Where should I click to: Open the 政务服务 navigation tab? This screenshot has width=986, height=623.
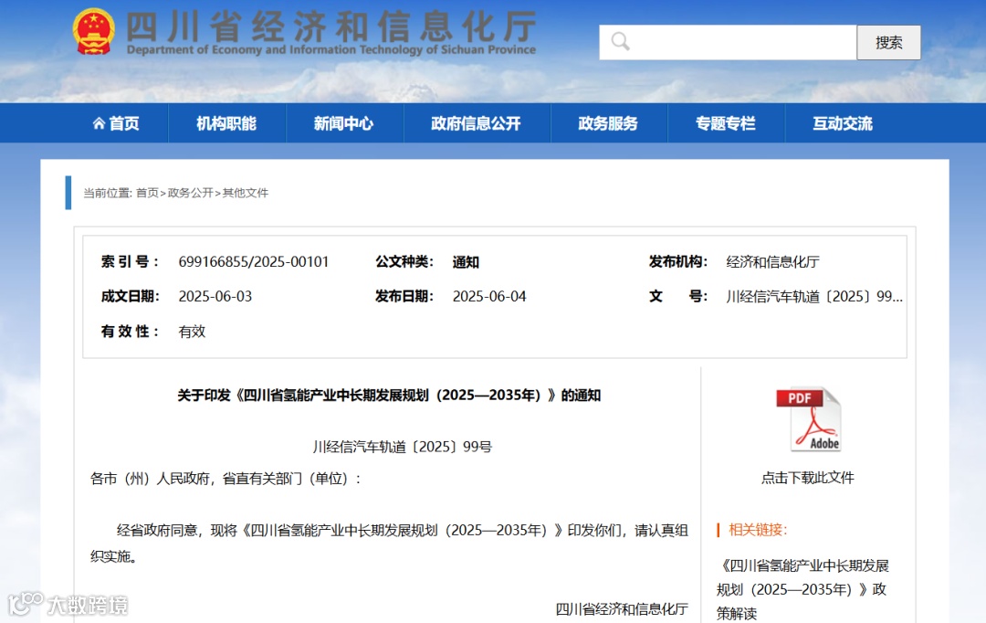pyautogui.click(x=608, y=123)
